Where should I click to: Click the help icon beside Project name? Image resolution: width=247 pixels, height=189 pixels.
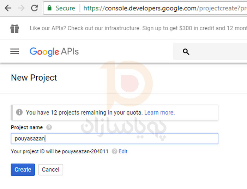[49, 127]
